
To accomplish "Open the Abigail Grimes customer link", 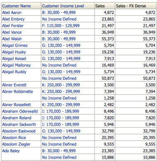I will coord(15,45).
